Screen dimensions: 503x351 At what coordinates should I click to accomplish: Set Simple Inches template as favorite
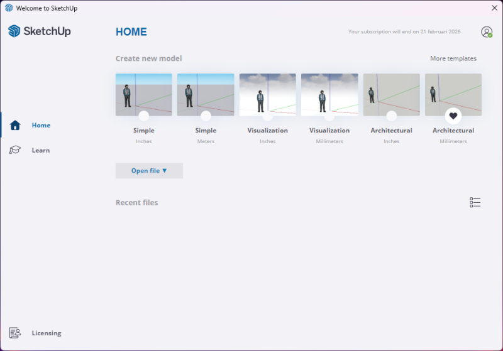143,116
